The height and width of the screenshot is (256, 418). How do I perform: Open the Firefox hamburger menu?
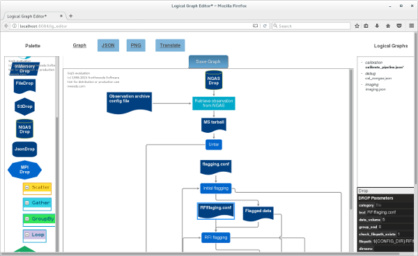pyautogui.click(x=411, y=26)
